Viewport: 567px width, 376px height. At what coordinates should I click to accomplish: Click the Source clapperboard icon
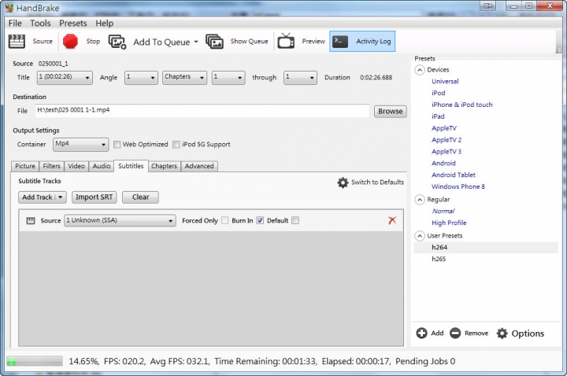point(17,41)
